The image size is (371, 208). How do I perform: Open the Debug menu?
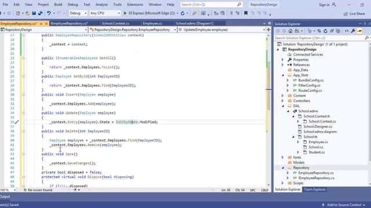click(72, 5)
